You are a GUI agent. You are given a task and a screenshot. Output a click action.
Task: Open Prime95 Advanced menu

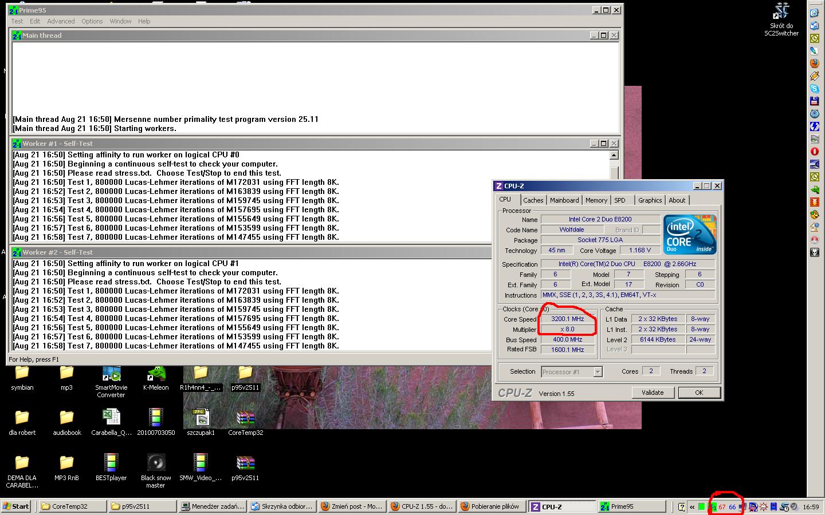[61, 21]
